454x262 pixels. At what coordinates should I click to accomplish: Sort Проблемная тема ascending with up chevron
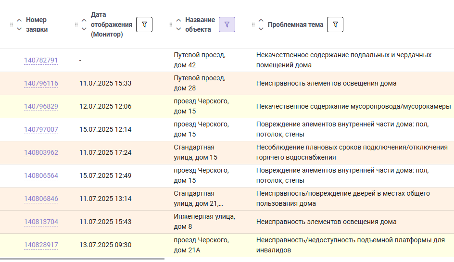[261, 20]
